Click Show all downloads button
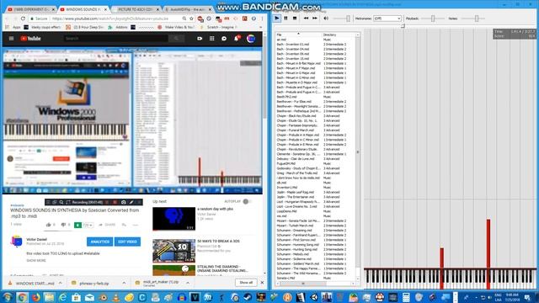 click(x=246, y=283)
